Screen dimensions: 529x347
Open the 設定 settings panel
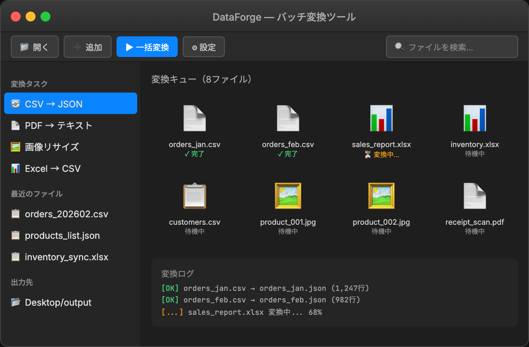coord(203,47)
